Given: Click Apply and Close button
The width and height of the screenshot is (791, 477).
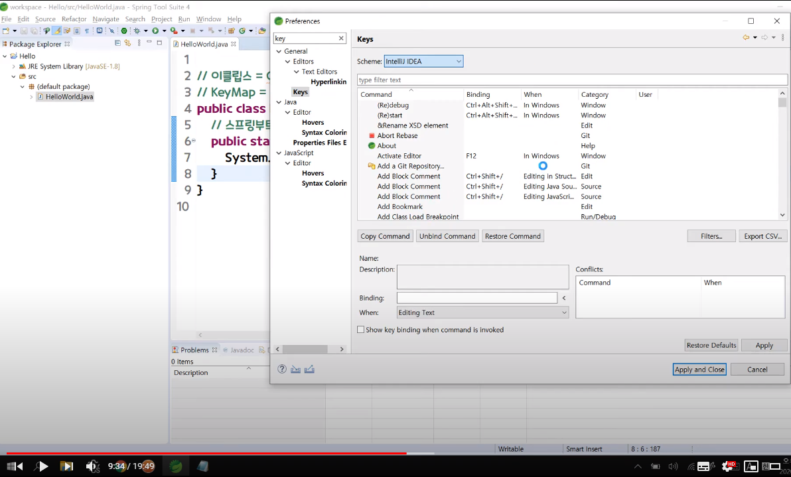Looking at the screenshot, I should point(699,370).
